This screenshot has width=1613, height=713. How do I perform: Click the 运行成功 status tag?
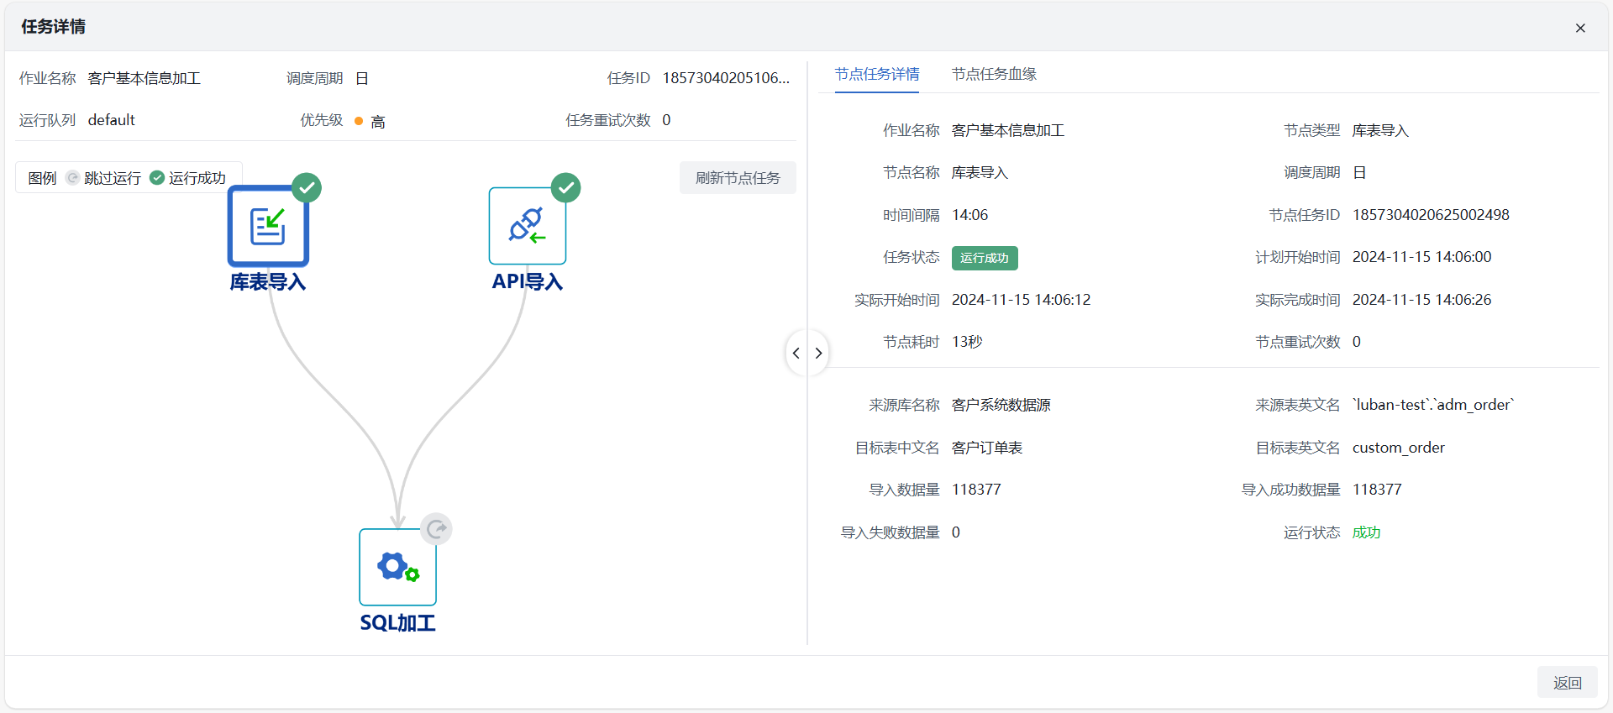click(x=985, y=258)
